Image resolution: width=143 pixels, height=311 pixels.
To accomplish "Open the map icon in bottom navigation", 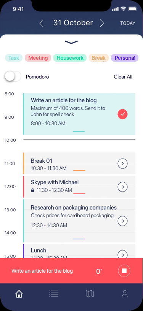I will pos(90,294).
